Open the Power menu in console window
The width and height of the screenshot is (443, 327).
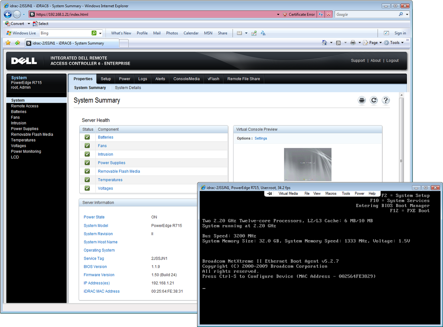click(360, 194)
